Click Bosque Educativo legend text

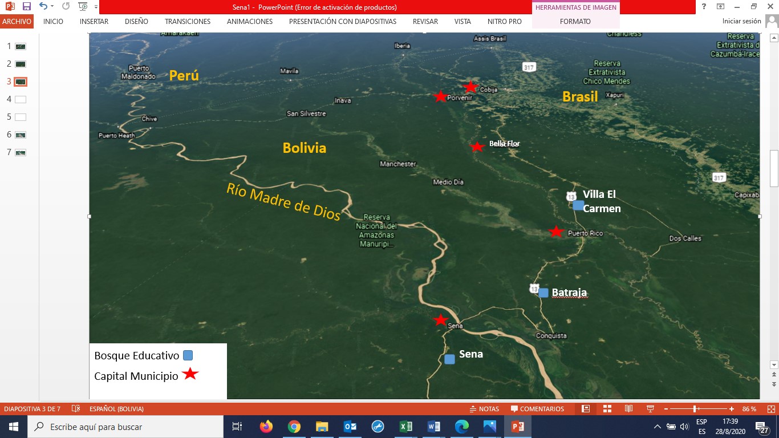click(x=137, y=355)
